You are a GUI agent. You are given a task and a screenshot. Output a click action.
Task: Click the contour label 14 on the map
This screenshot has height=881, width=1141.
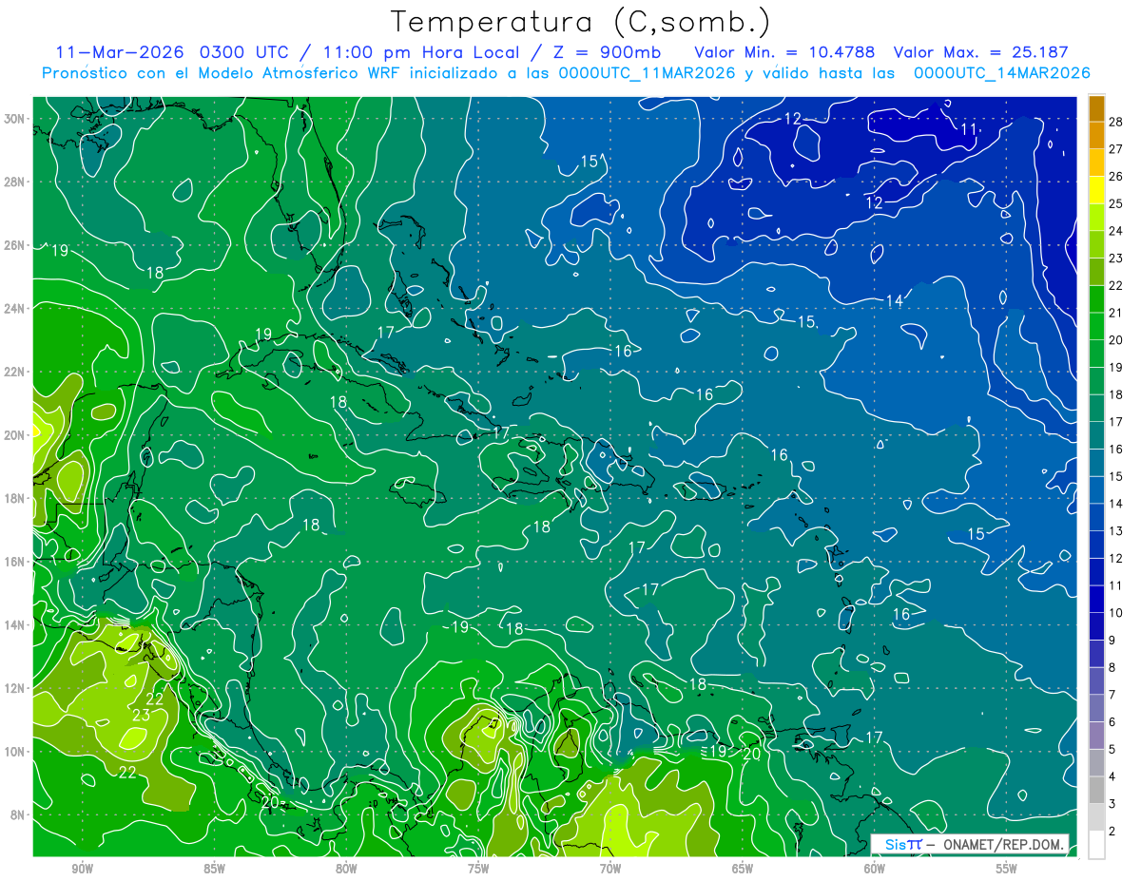point(894,301)
